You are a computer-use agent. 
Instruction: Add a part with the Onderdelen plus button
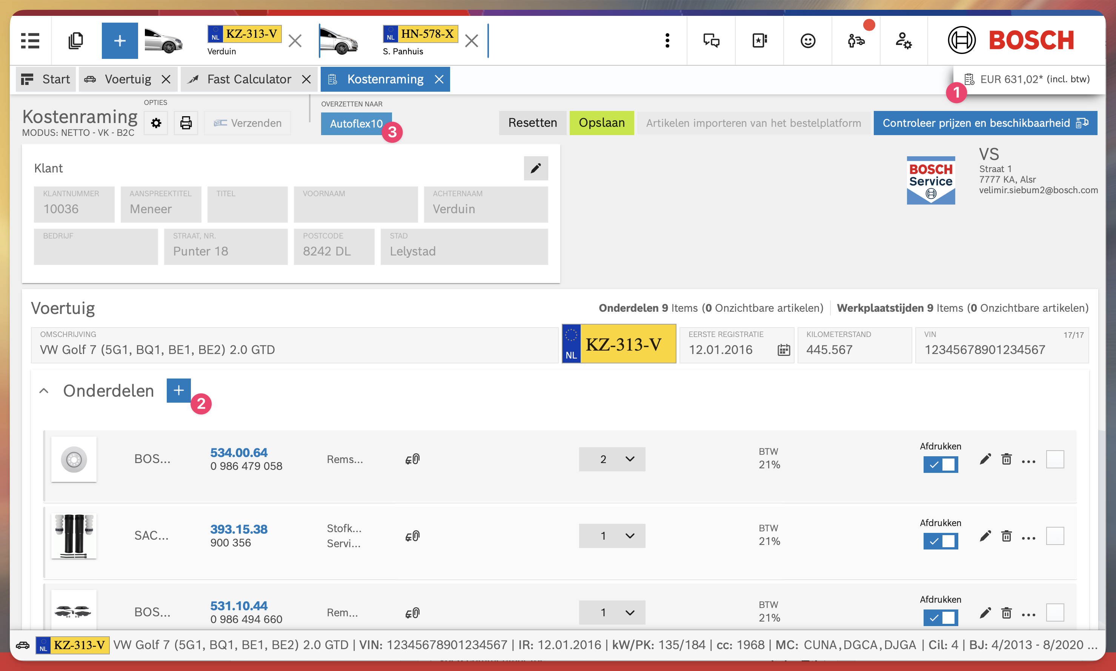(x=178, y=390)
